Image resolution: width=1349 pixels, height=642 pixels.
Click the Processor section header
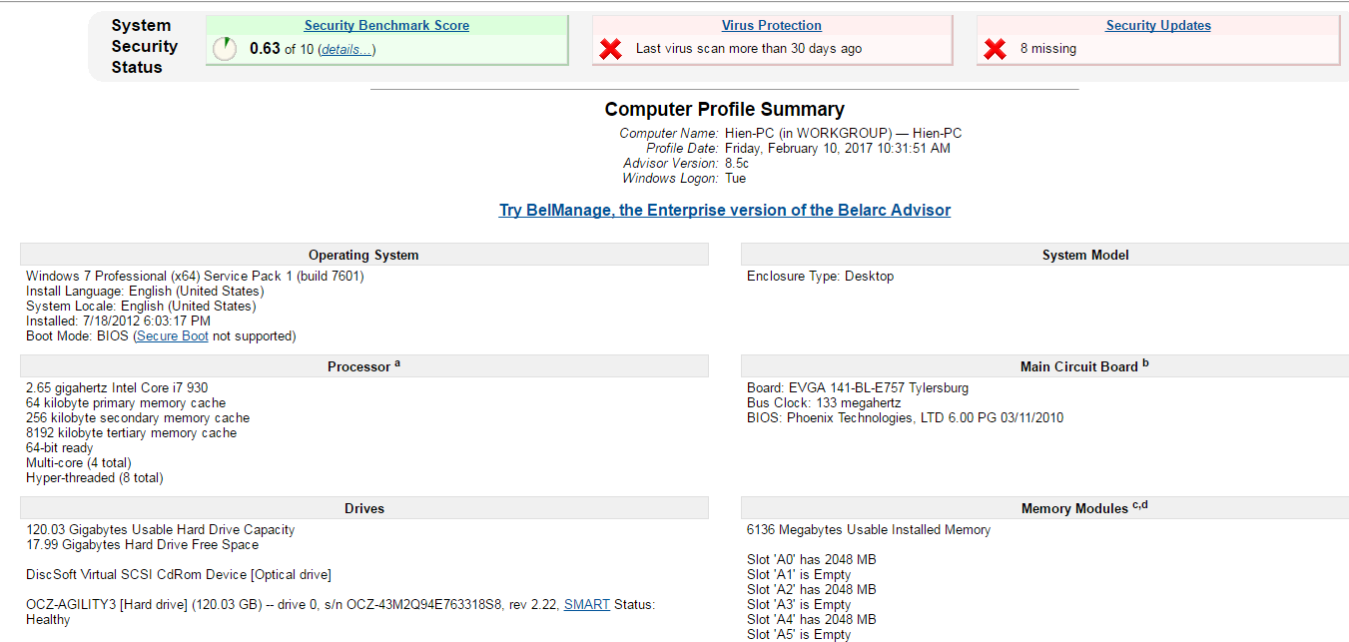coord(363,366)
